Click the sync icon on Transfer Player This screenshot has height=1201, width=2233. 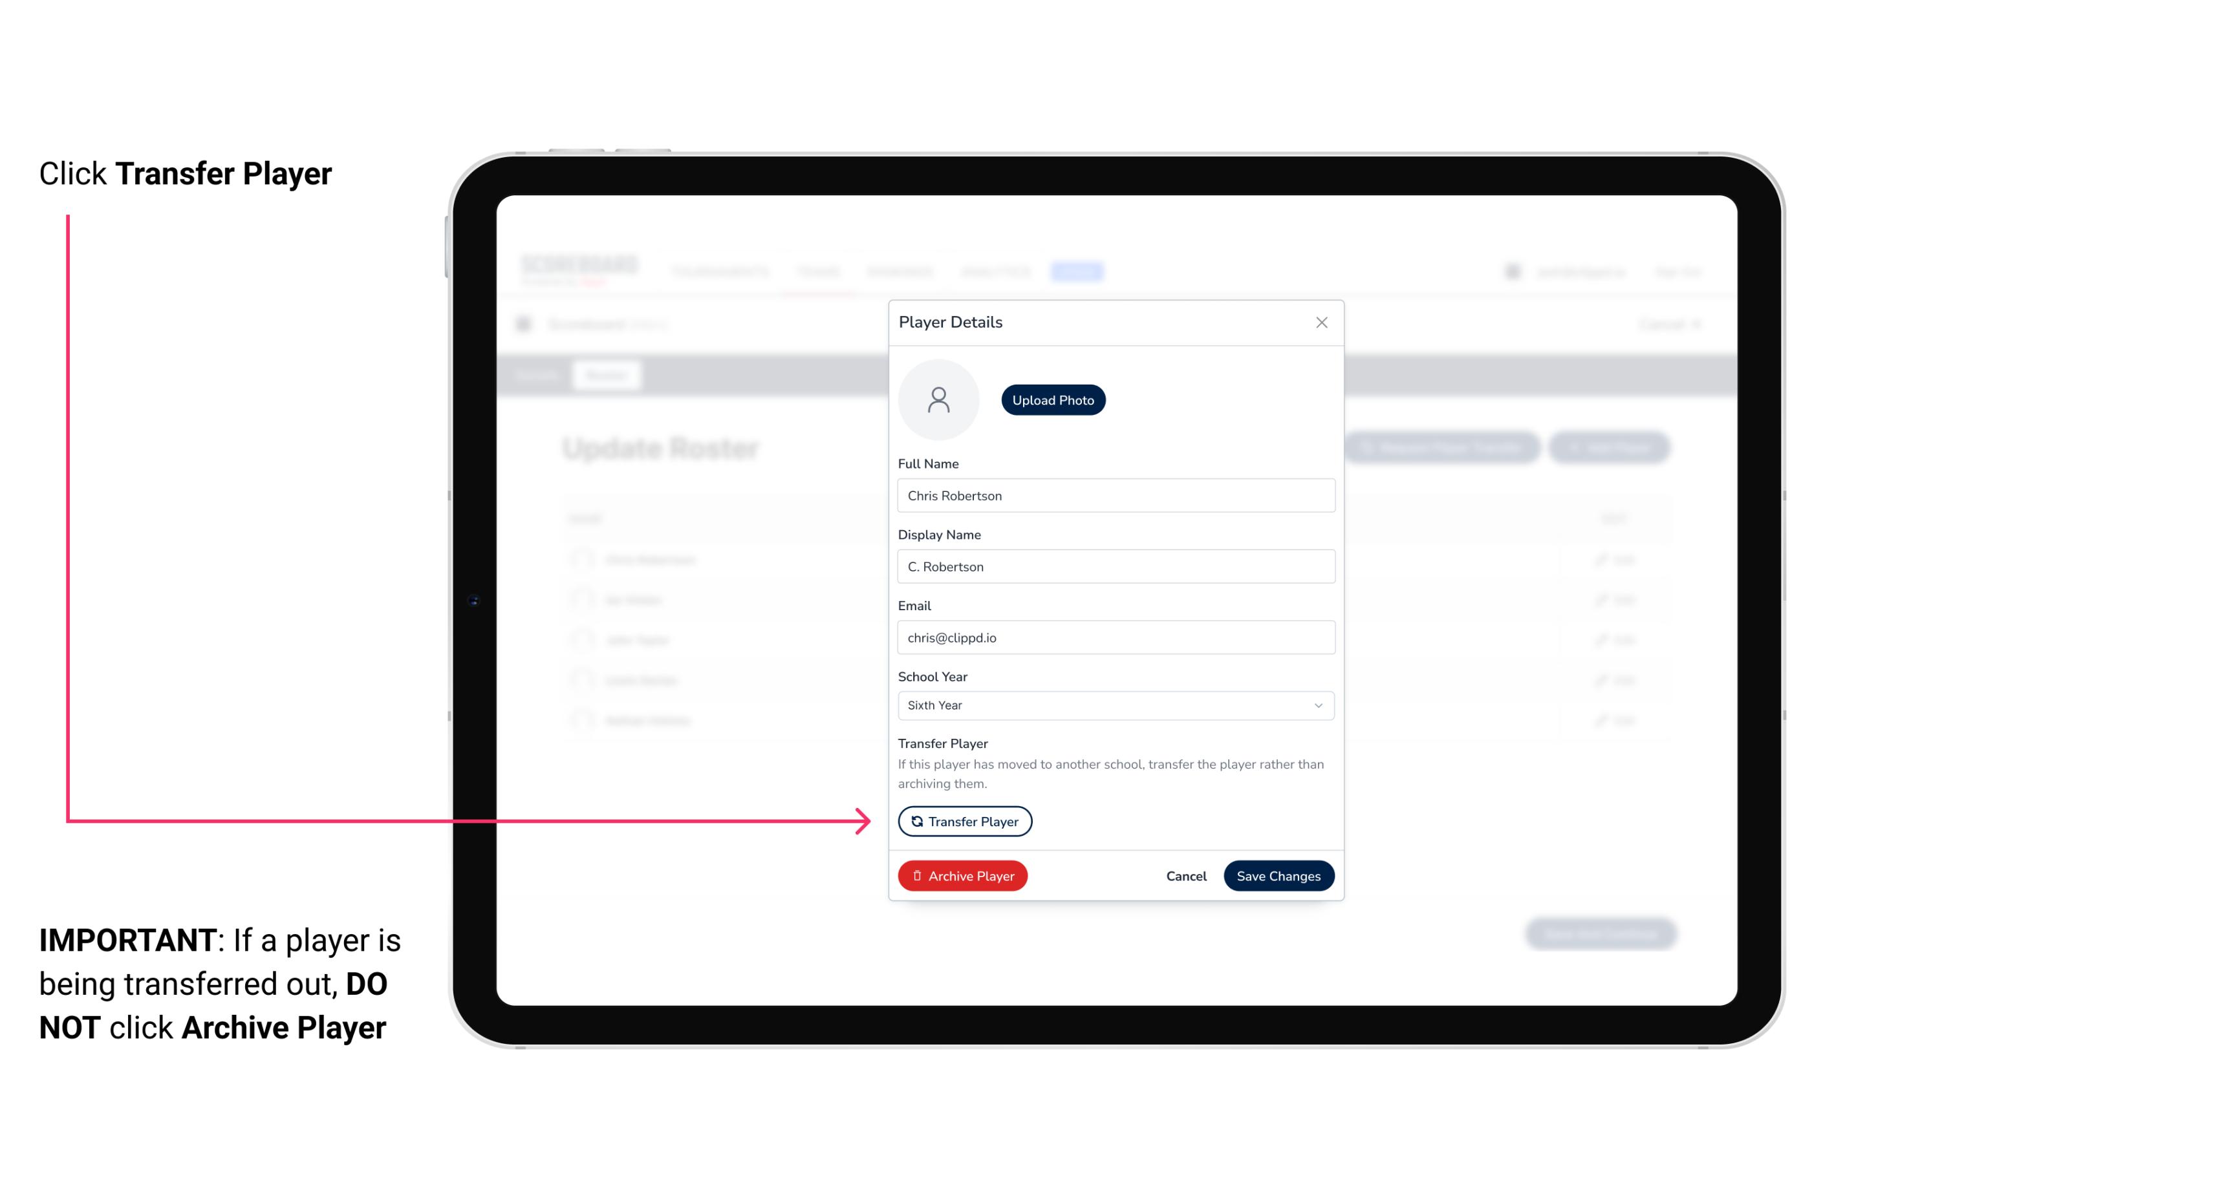(916, 821)
